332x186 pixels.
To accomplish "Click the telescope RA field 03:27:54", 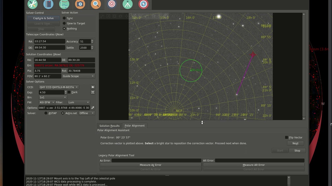I will 50,41.
